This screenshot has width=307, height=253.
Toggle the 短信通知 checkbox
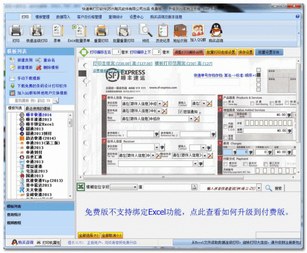[180, 111]
